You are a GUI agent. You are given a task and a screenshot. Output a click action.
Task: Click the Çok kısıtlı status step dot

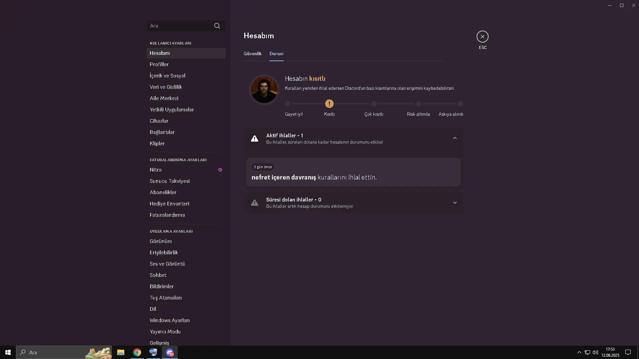[374, 104]
